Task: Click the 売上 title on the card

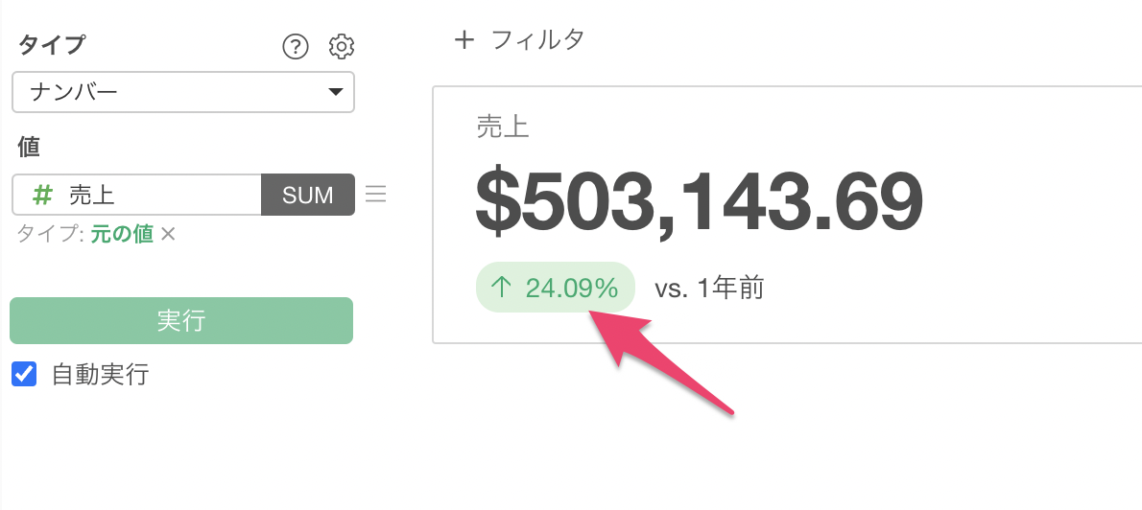Action: coord(503,127)
